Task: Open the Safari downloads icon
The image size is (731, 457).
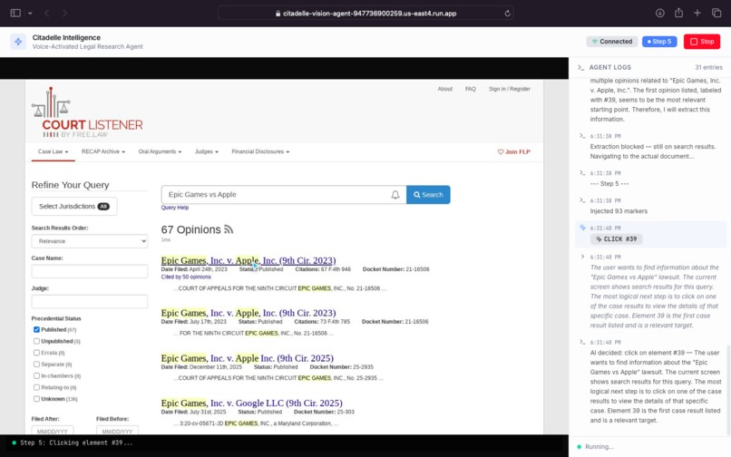Action: pyautogui.click(x=659, y=13)
